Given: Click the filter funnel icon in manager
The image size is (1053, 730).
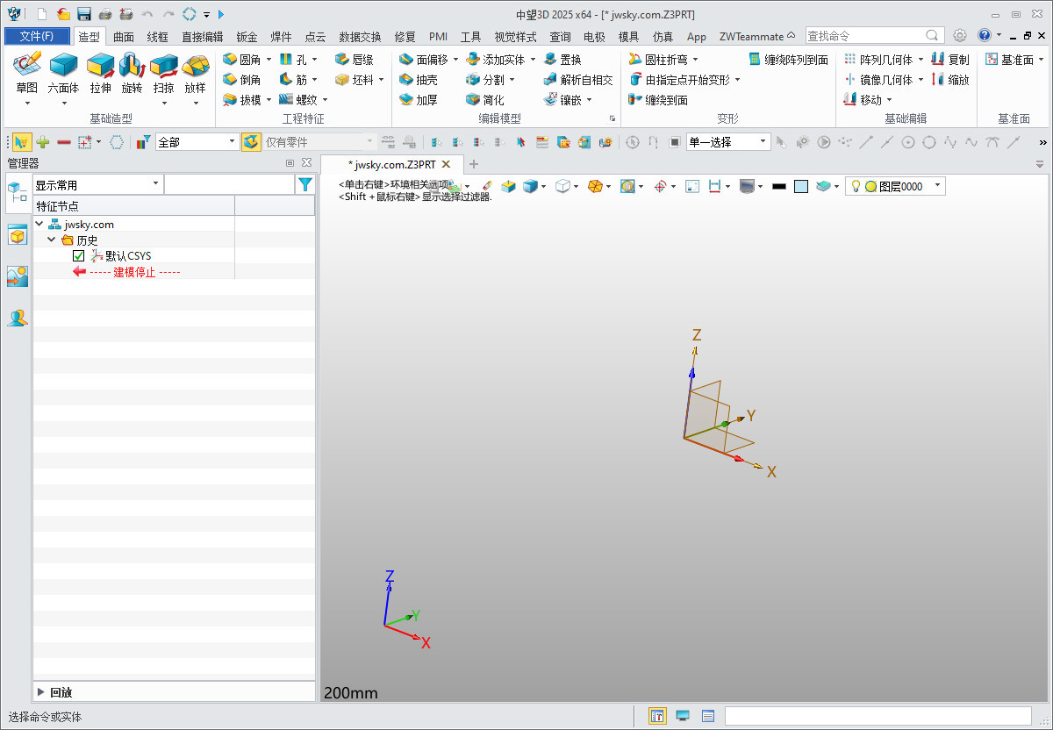Looking at the screenshot, I should (304, 184).
